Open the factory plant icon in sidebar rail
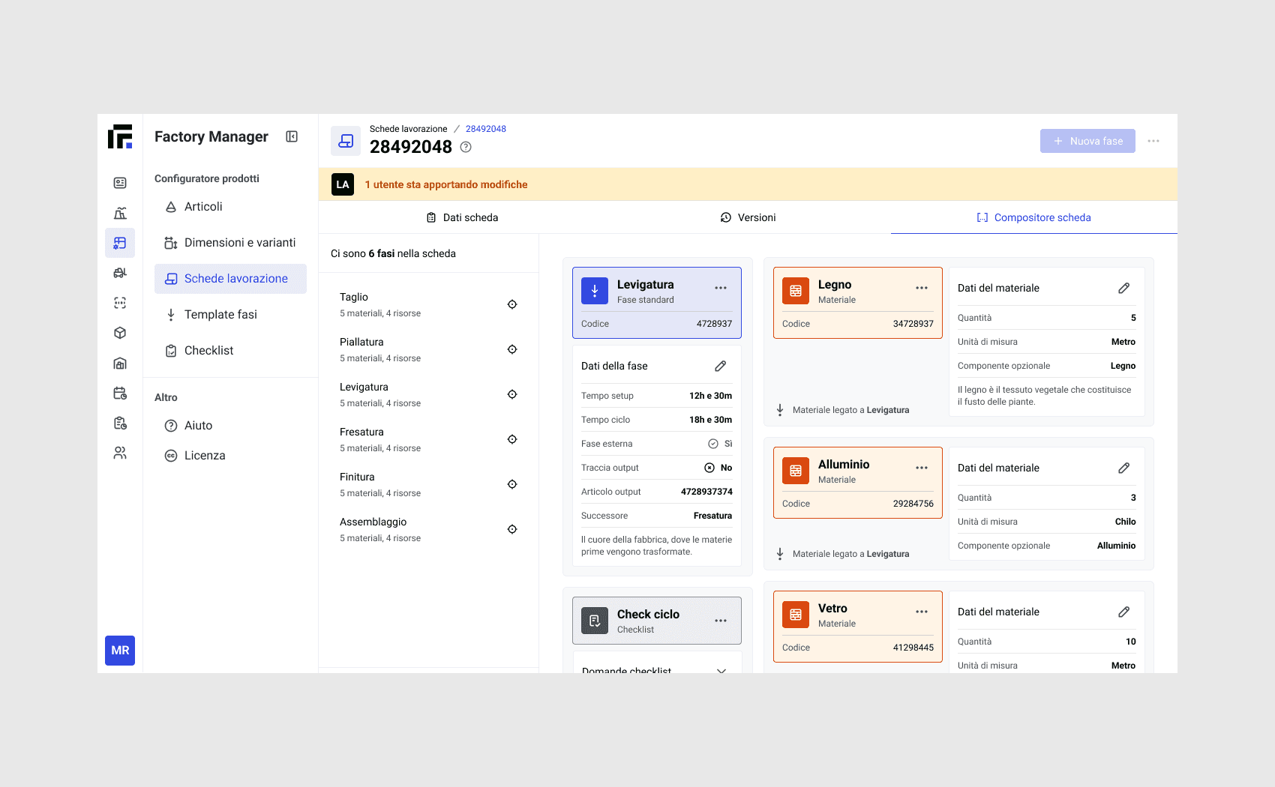This screenshot has width=1275, height=787. point(120,213)
